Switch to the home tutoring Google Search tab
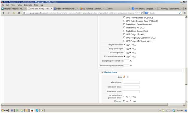 (144, 9)
